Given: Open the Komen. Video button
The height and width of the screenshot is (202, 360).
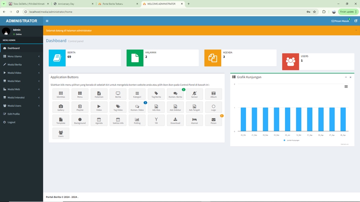Looking at the screenshot, I should click(137, 107).
